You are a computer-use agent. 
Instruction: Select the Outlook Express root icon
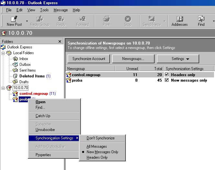(3, 47)
